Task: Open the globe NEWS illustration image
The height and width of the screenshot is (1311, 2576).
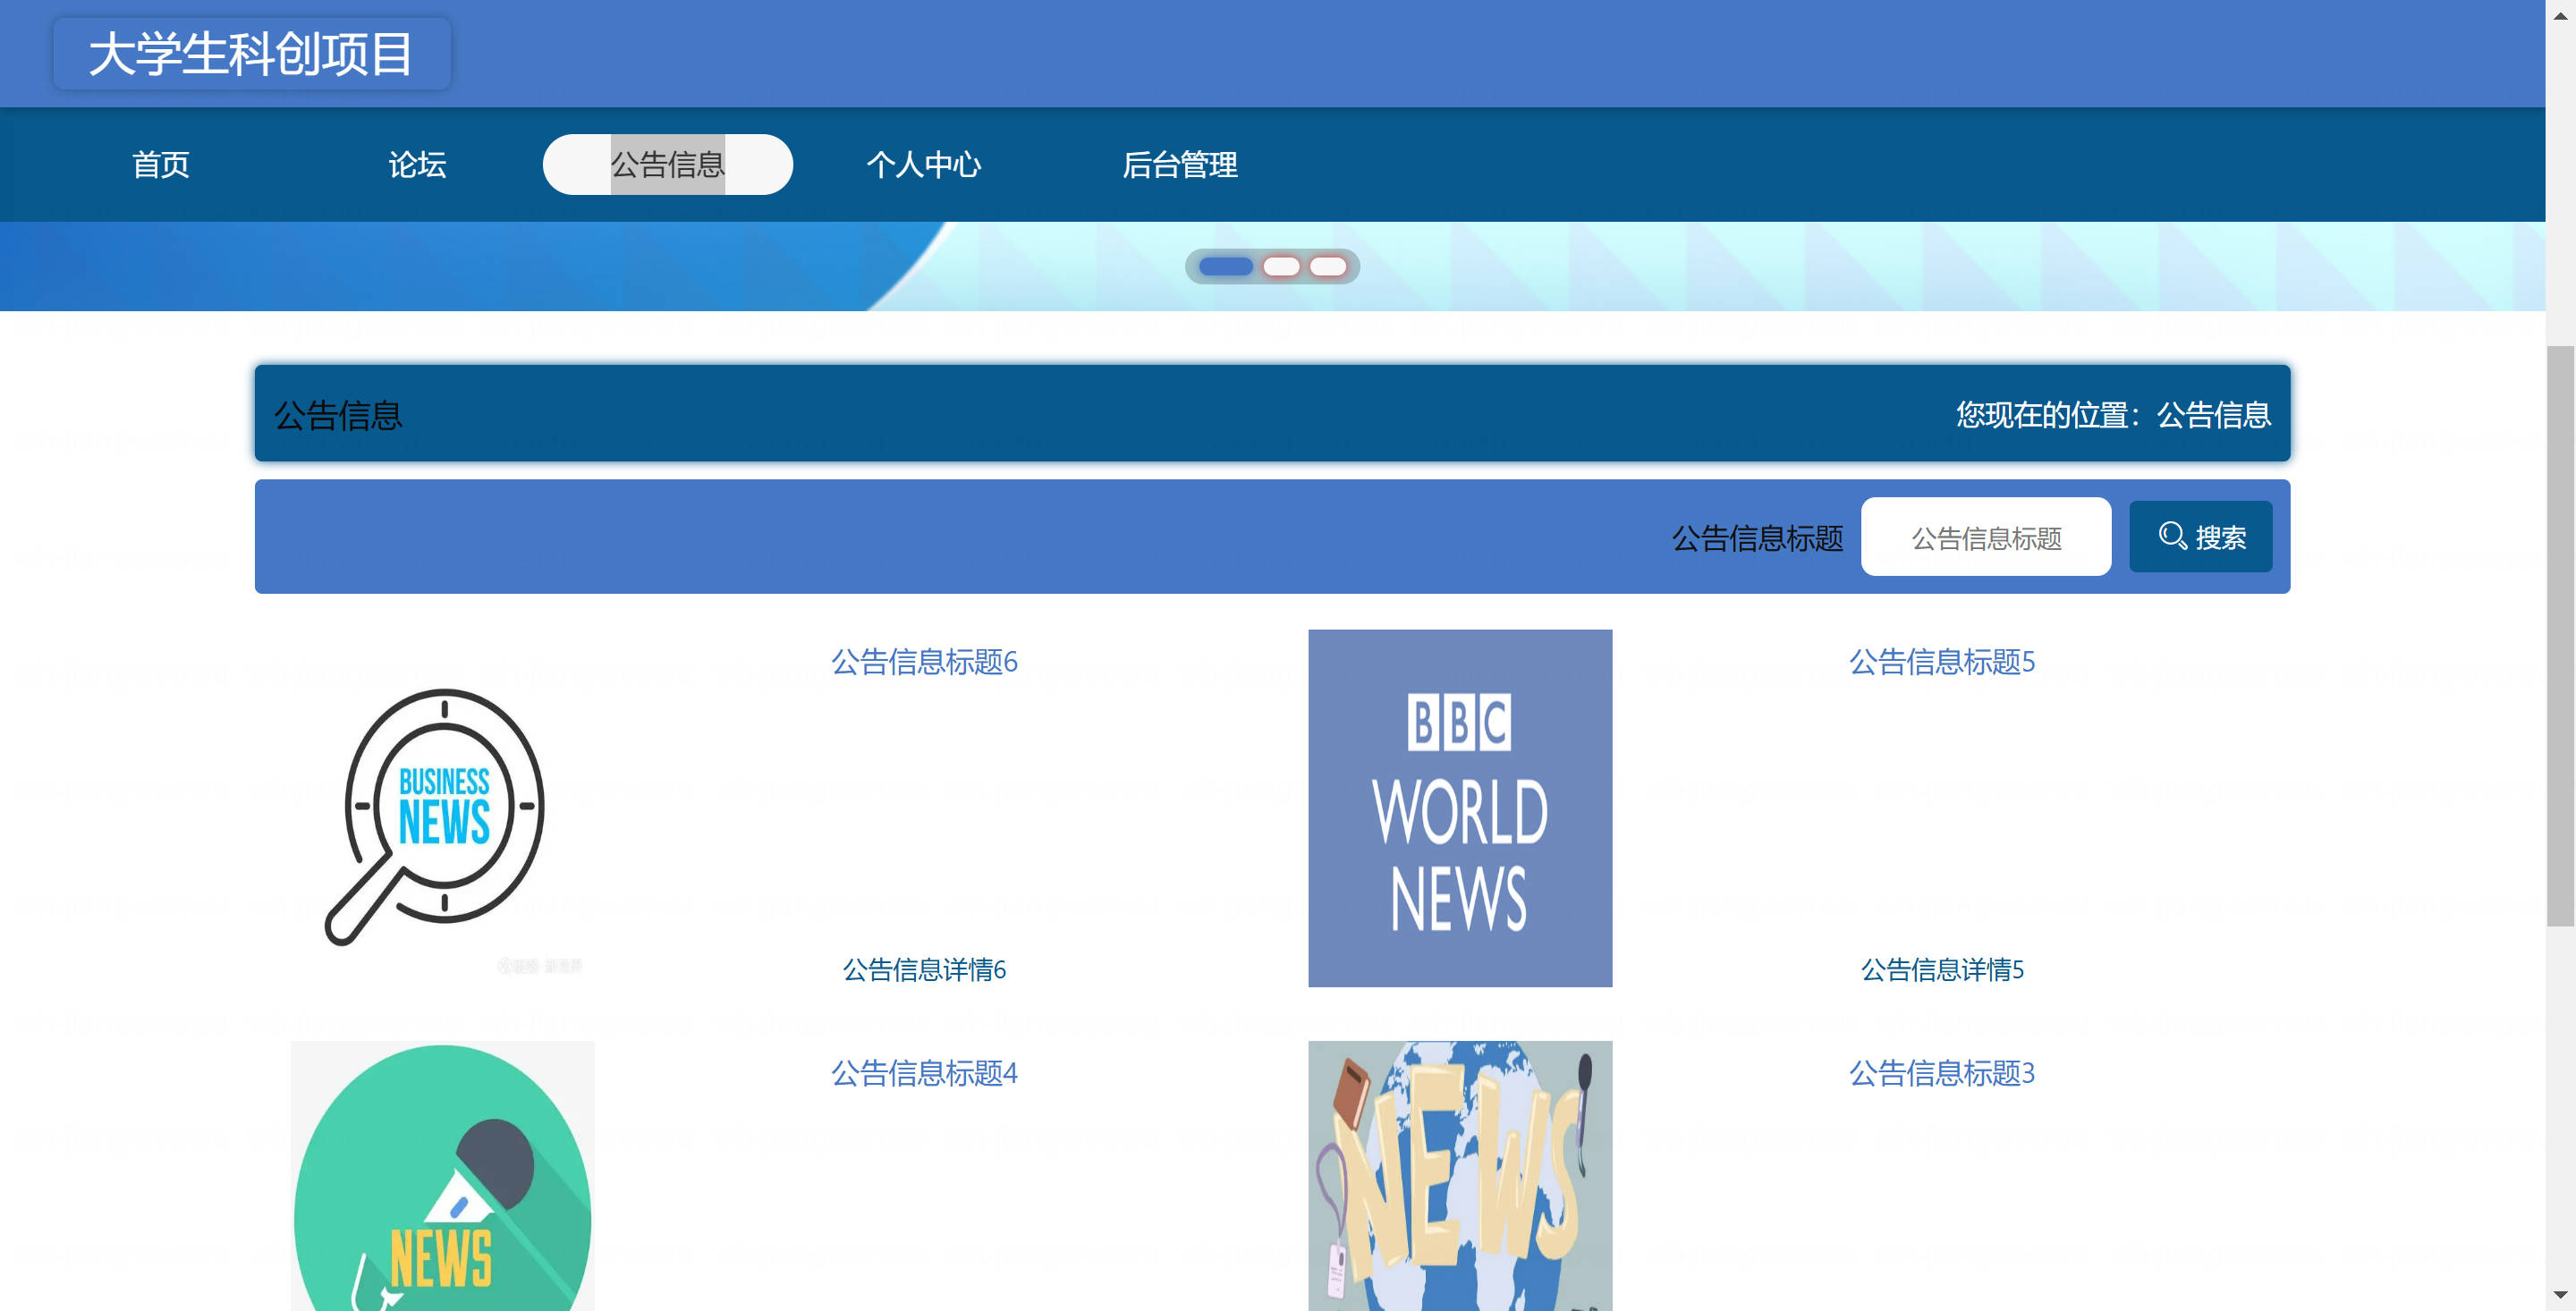Action: coord(1459,1176)
